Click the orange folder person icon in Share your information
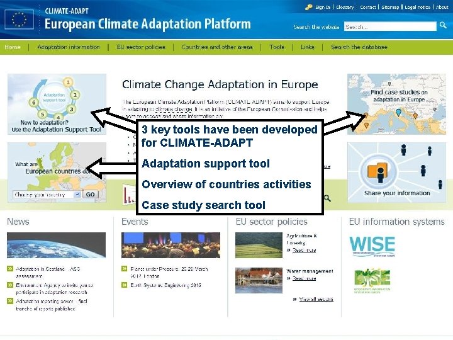This screenshot has height=340, width=453. tap(377, 172)
